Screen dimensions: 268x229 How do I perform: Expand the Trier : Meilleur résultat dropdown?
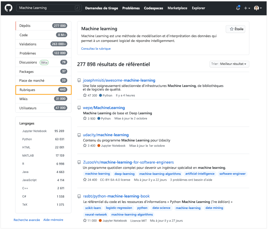coord(229,64)
